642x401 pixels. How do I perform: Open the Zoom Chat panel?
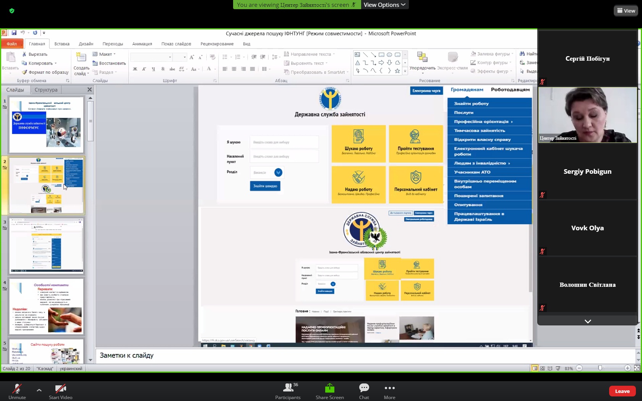click(364, 388)
